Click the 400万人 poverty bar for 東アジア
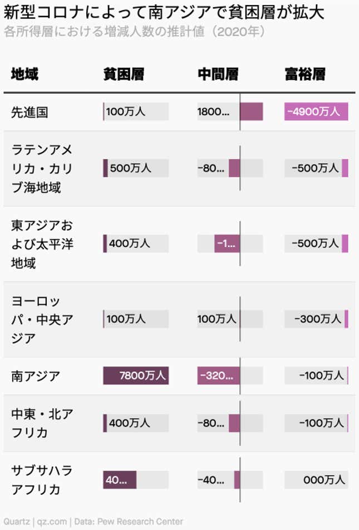 (136, 244)
